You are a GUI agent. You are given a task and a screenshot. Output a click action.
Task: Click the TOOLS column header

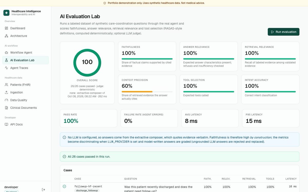270,179
